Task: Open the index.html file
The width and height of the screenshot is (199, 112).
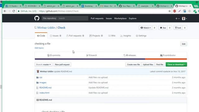Action: point(44,93)
